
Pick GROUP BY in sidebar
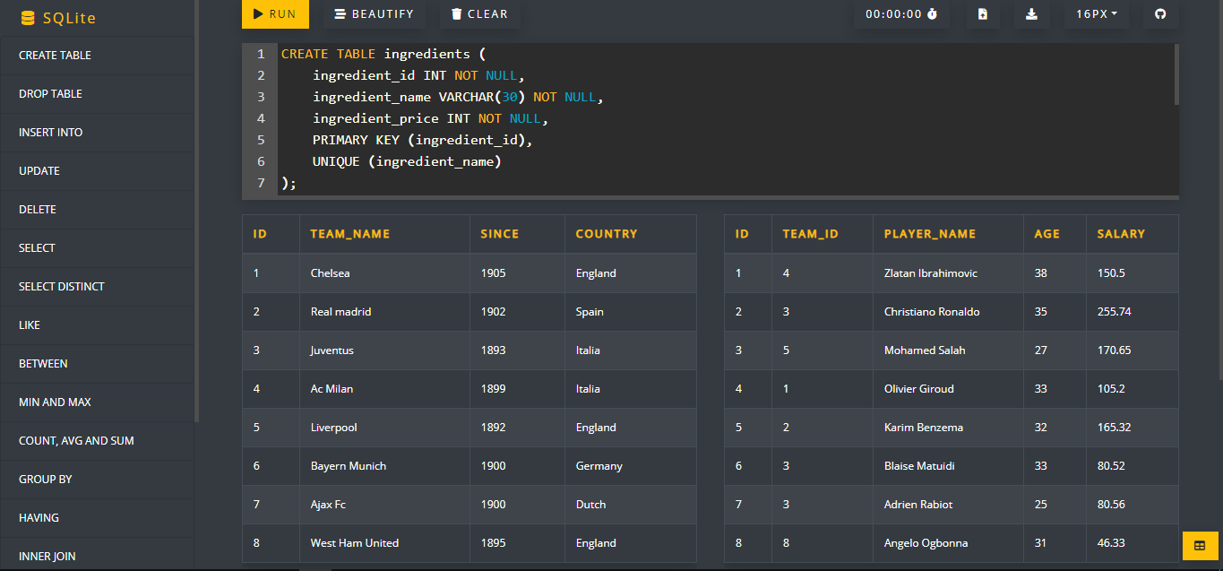(x=97, y=480)
